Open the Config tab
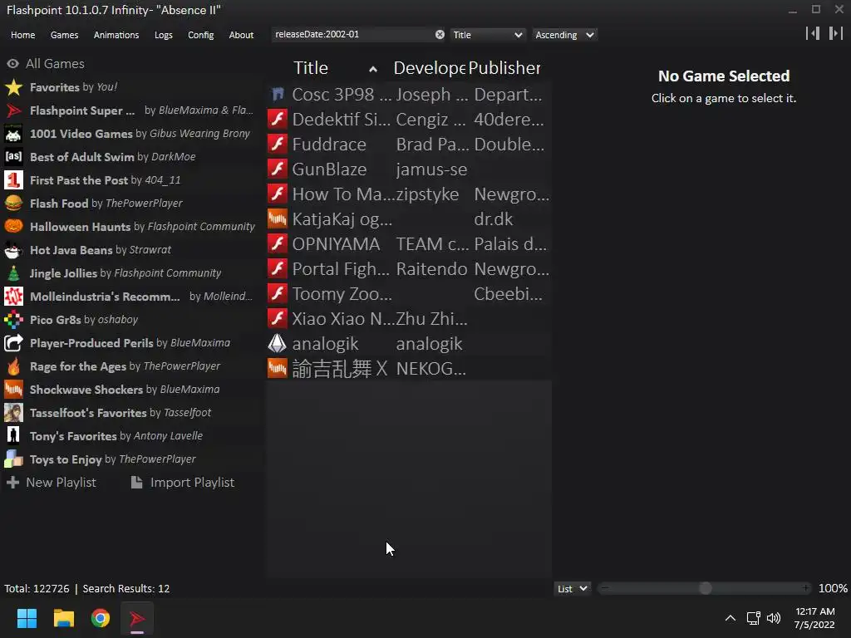The height and width of the screenshot is (638, 851). tap(201, 35)
